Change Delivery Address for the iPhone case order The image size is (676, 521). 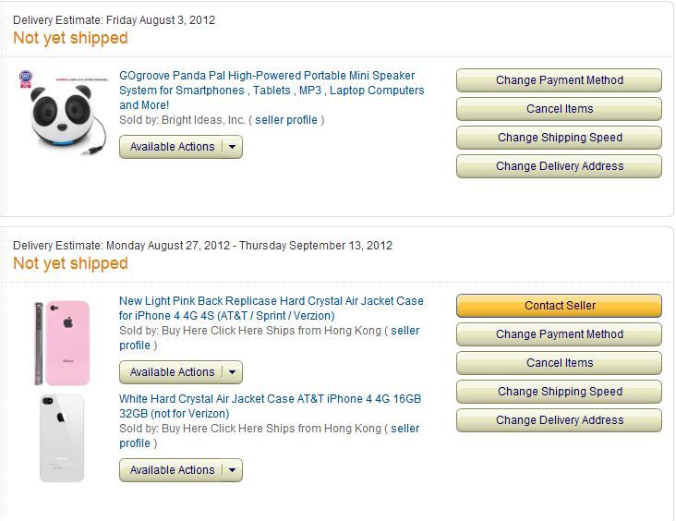560,420
